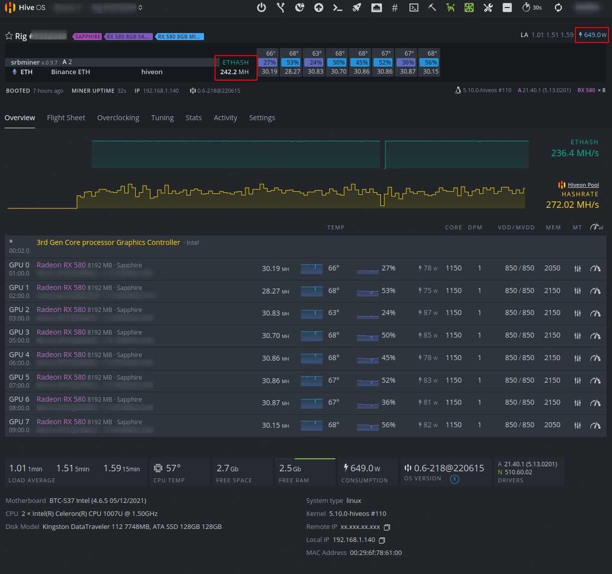Open the green watchdog icon
Image resolution: width=612 pixels, height=574 pixels.
(451, 8)
